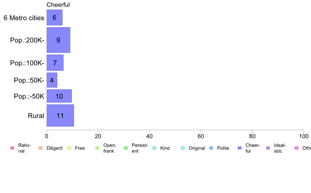This screenshot has height=193, width=311.
Task: Click the Rural bar showing 11
Action: click(x=60, y=115)
